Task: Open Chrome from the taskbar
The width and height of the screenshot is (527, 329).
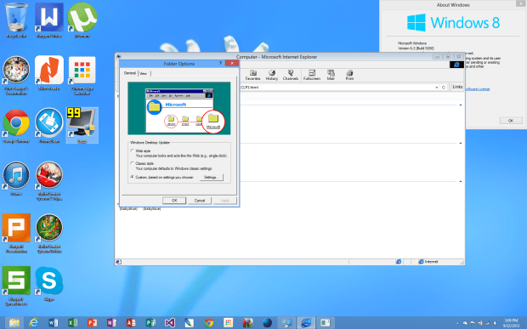Action: pyautogui.click(x=209, y=322)
